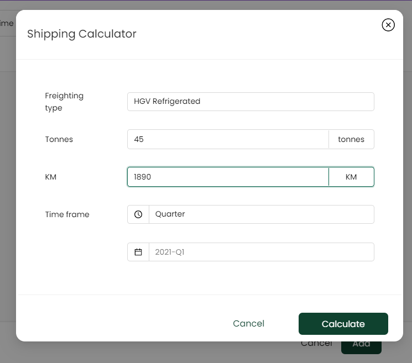Click the clock icon beside Time frame
The height and width of the screenshot is (363, 412).
click(138, 214)
